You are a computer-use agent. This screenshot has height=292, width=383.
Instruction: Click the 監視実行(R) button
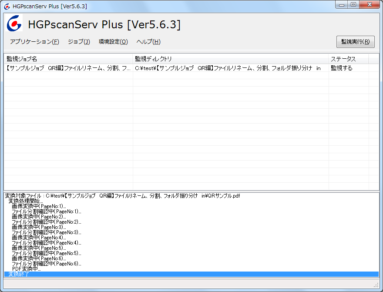point(356,42)
